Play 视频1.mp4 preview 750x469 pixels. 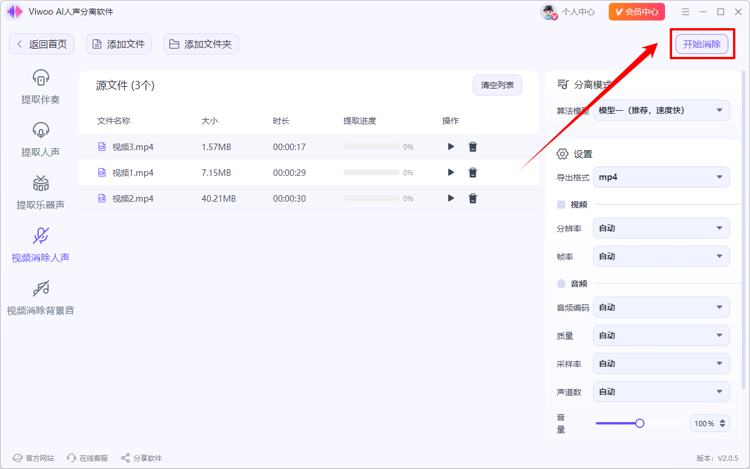click(451, 172)
